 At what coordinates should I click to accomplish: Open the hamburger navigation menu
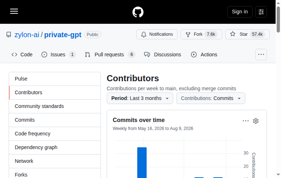(14, 11)
